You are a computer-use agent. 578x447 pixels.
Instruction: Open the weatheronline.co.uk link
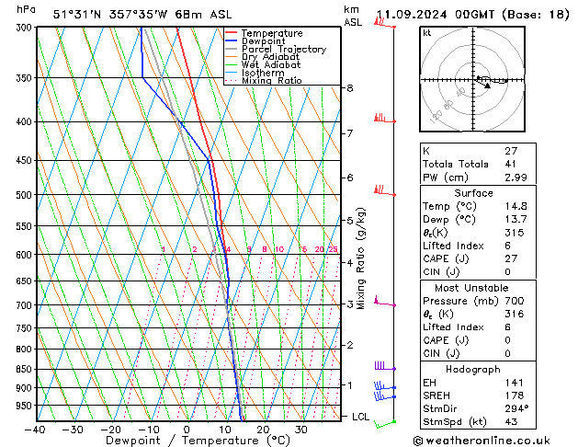tap(499, 439)
